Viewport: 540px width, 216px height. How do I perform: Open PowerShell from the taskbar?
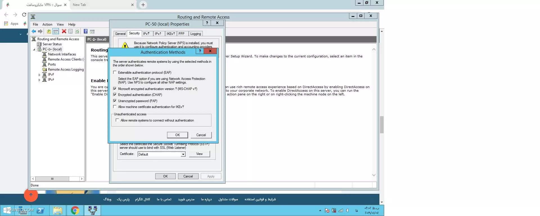point(40,210)
